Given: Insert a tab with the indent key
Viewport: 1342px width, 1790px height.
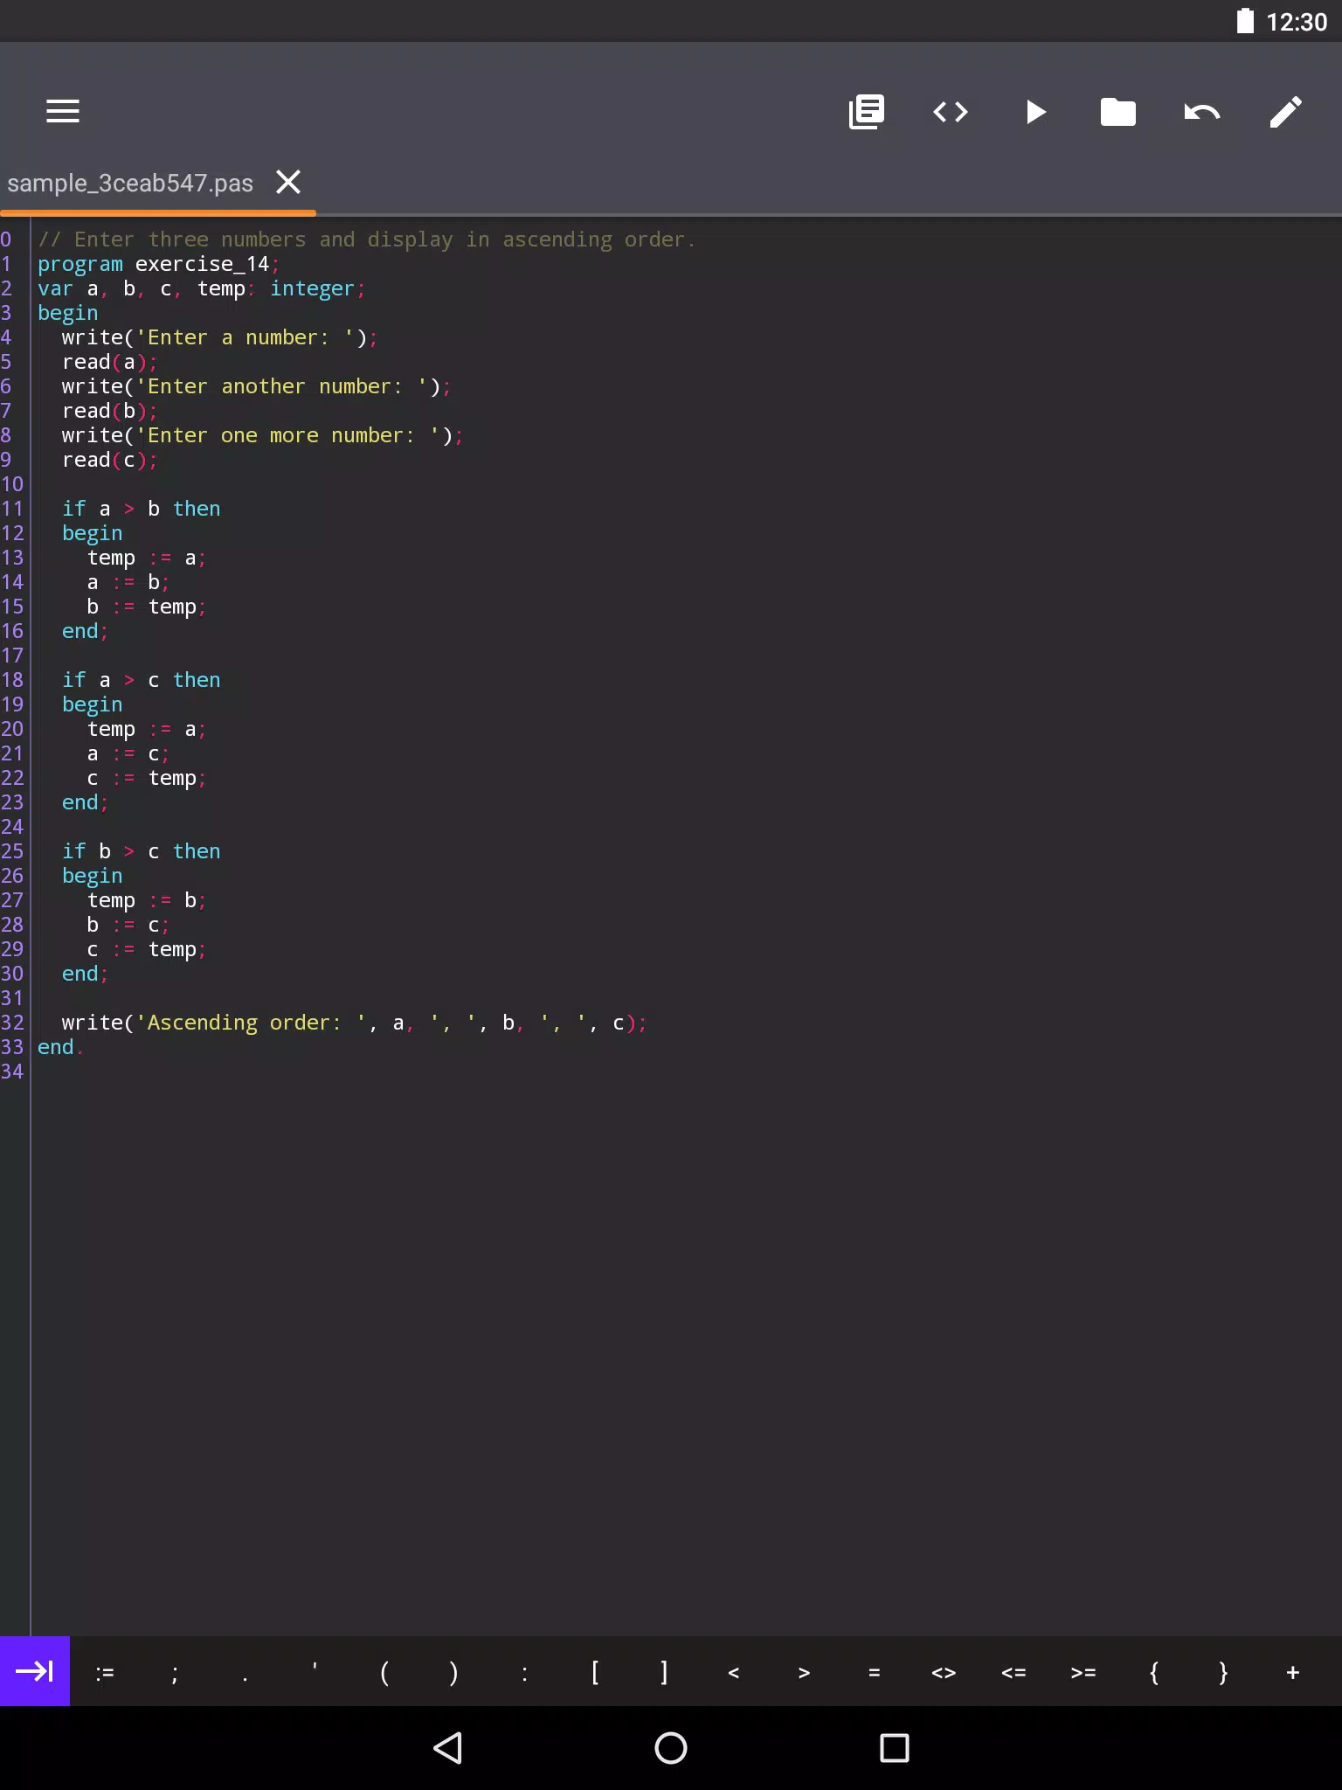Looking at the screenshot, I should [x=35, y=1671].
